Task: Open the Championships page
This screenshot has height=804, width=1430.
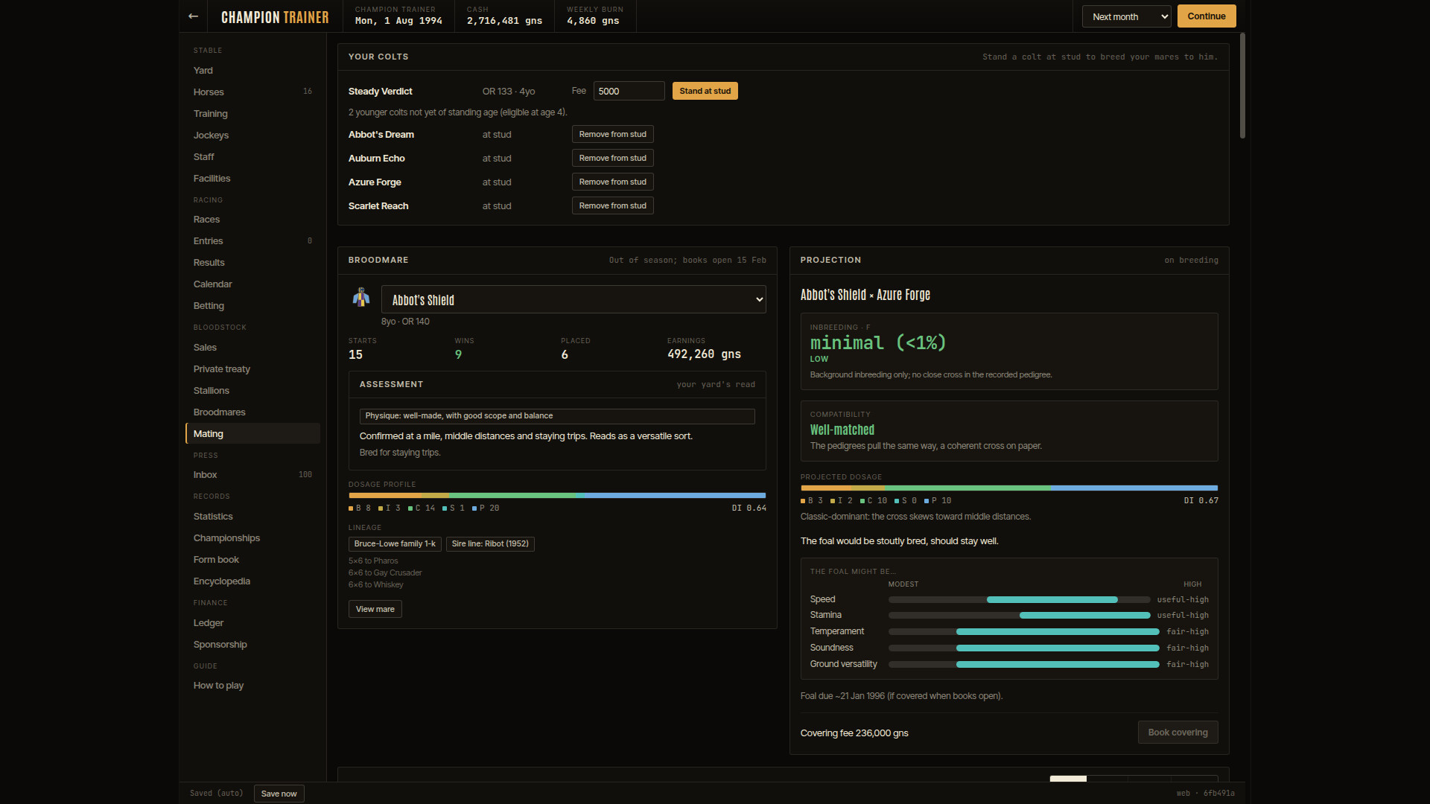Action: 252,538
